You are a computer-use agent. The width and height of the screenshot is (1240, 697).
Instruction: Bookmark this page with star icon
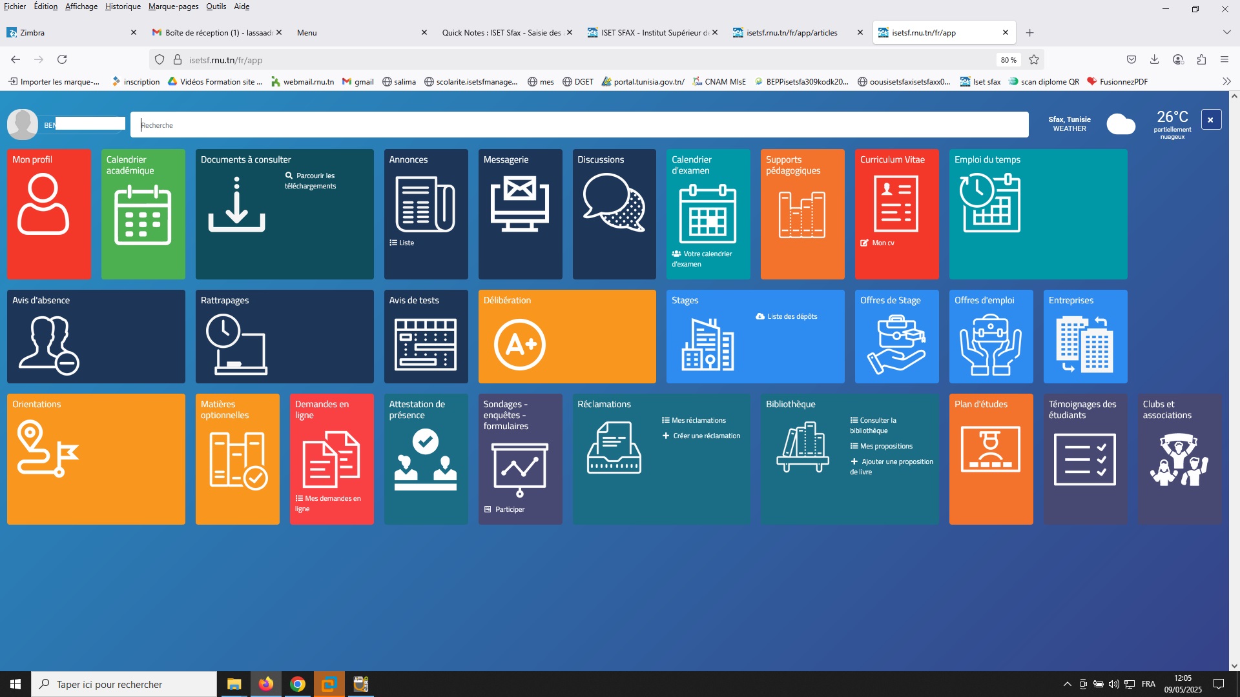1034,60
